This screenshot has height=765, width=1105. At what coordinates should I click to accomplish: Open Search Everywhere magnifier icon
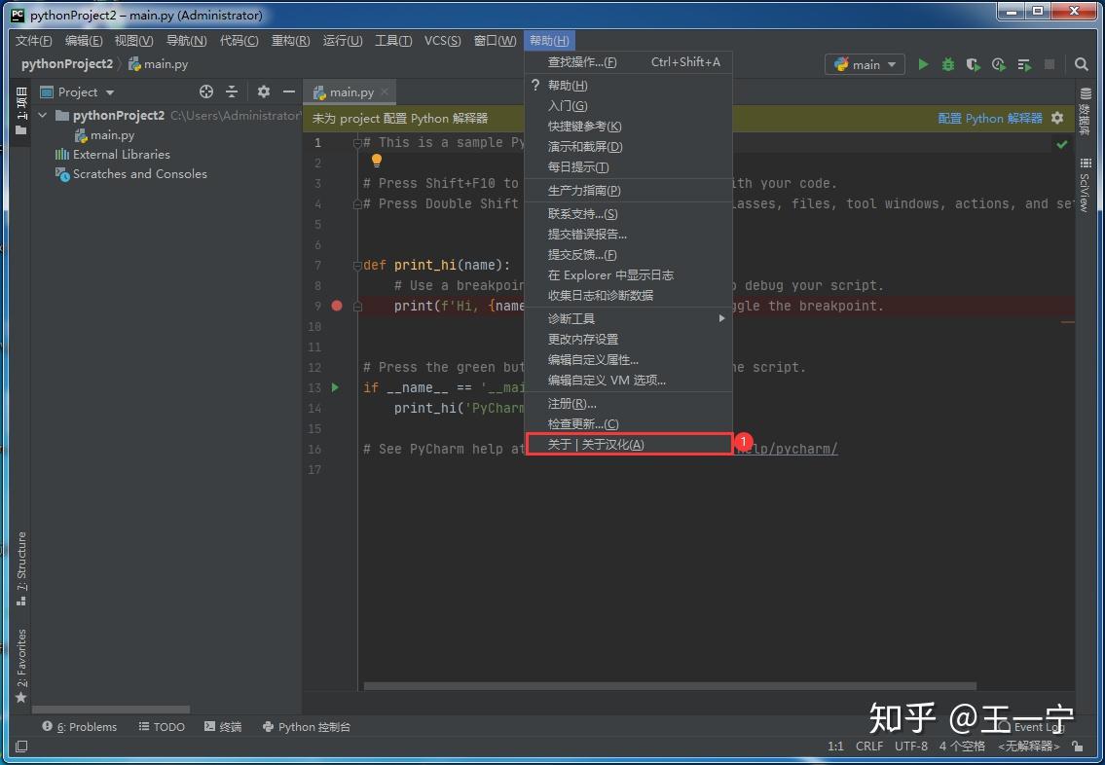[1081, 64]
